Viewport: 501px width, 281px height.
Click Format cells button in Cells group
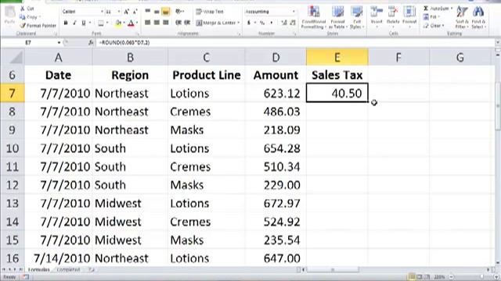409,16
